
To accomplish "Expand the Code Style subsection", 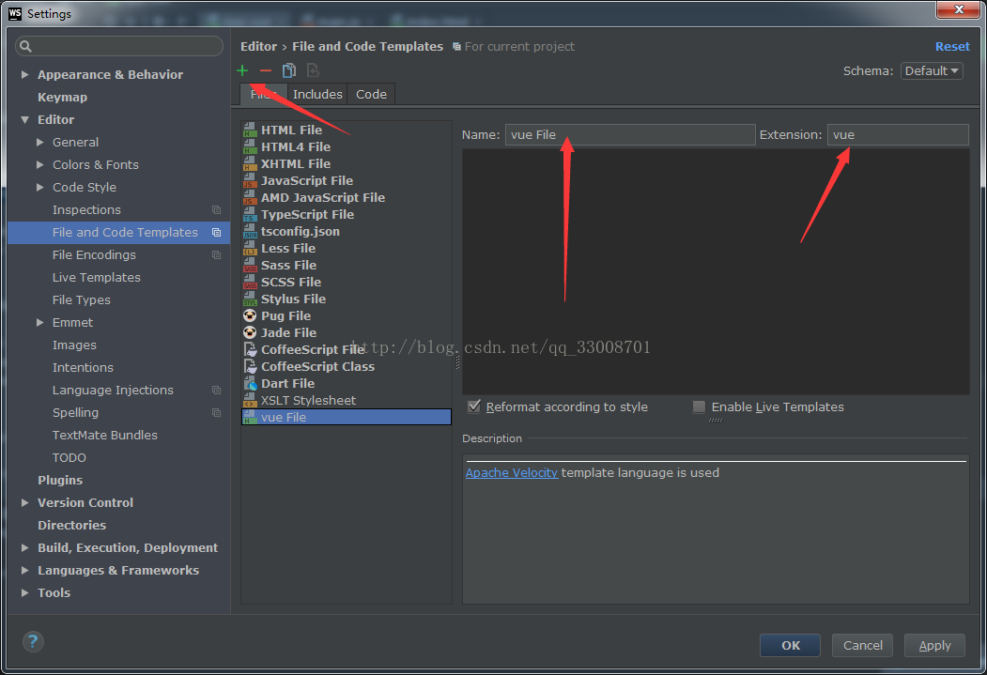I will point(39,188).
